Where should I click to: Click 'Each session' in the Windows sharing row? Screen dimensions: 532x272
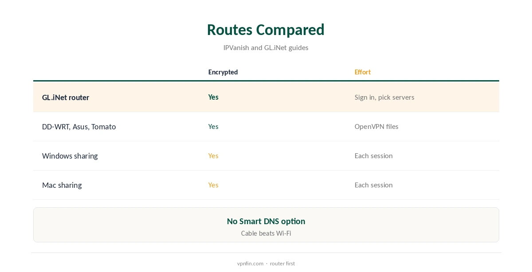pyautogui.click(x=373, y=155)
